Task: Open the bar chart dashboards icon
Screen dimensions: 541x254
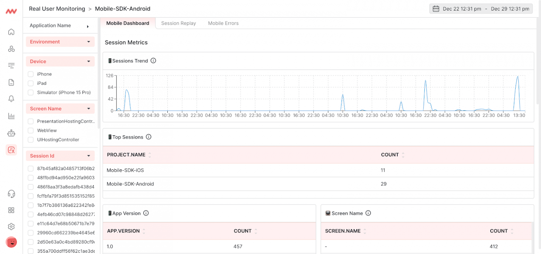Action: point(11,116)
